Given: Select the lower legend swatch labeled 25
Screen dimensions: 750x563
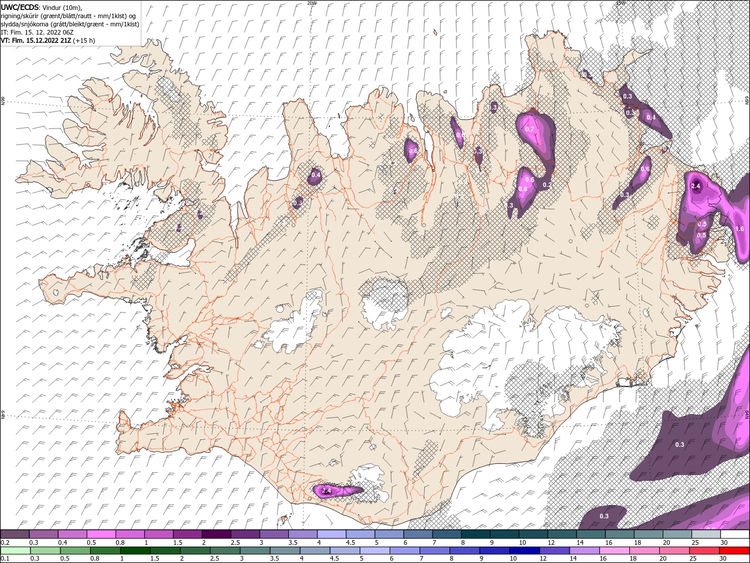Looking at the screenshot, I should pyautogui.click(x=703, y=551).
